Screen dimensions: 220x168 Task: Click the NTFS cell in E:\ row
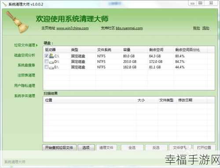tap(101, 67)
